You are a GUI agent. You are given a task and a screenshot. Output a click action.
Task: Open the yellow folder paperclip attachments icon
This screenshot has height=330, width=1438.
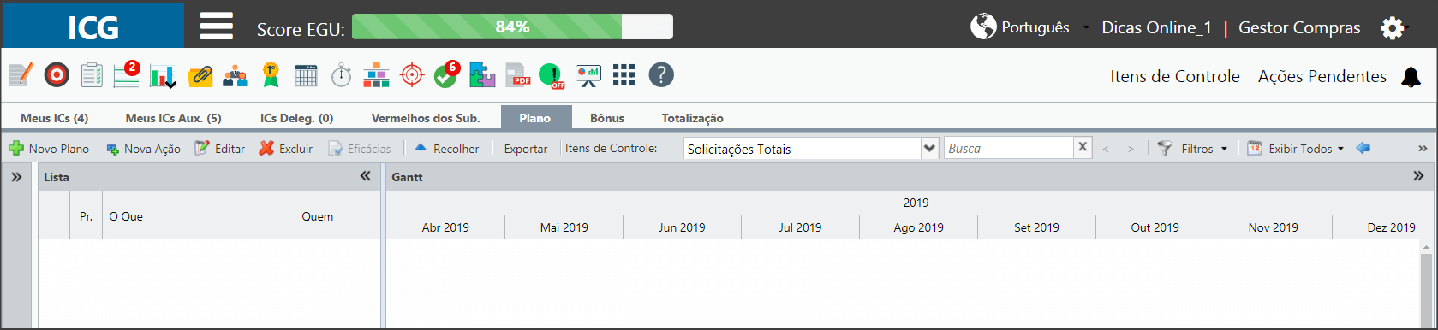(200, 76)
